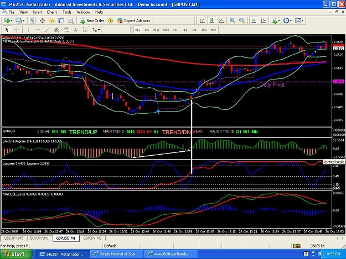Image resolution: width=346 pixels, height=259 pixels.
Task: Switch to the USDJPY,M5 chart tab
Action: pos(14,238)
